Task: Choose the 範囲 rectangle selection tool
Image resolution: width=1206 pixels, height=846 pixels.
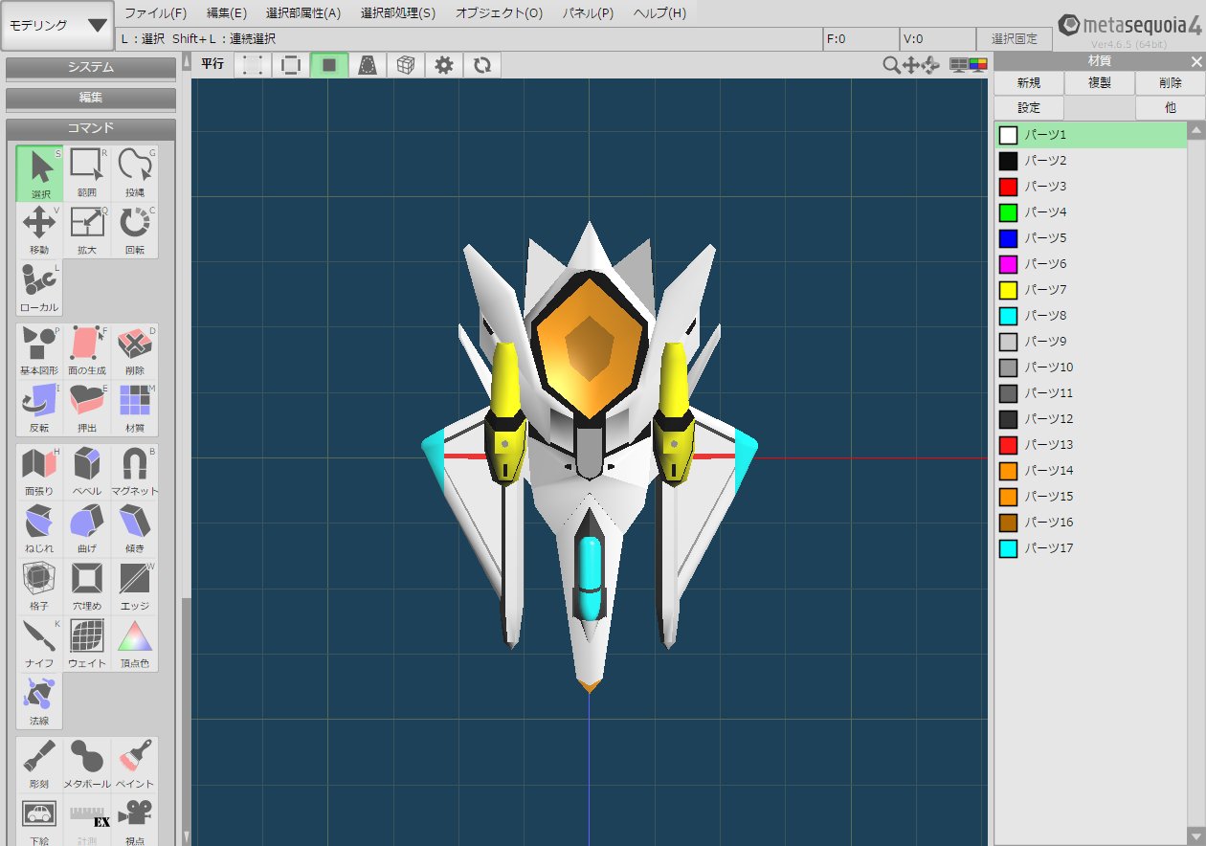Action: [87, 173]
